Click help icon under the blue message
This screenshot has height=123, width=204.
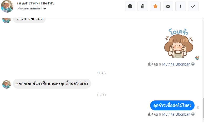[193, 114]
